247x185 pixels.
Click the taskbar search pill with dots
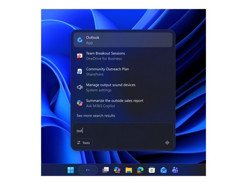pyautogui.click(x=88, y=170)
